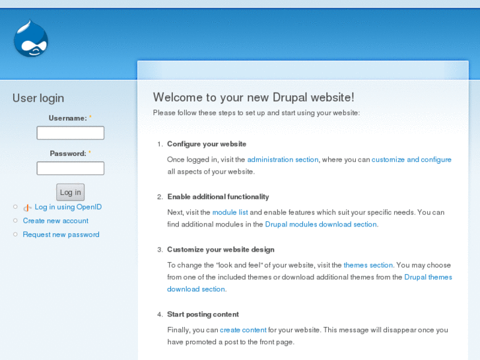Click the User login heading
480x360 pixels.
point(38,98)
